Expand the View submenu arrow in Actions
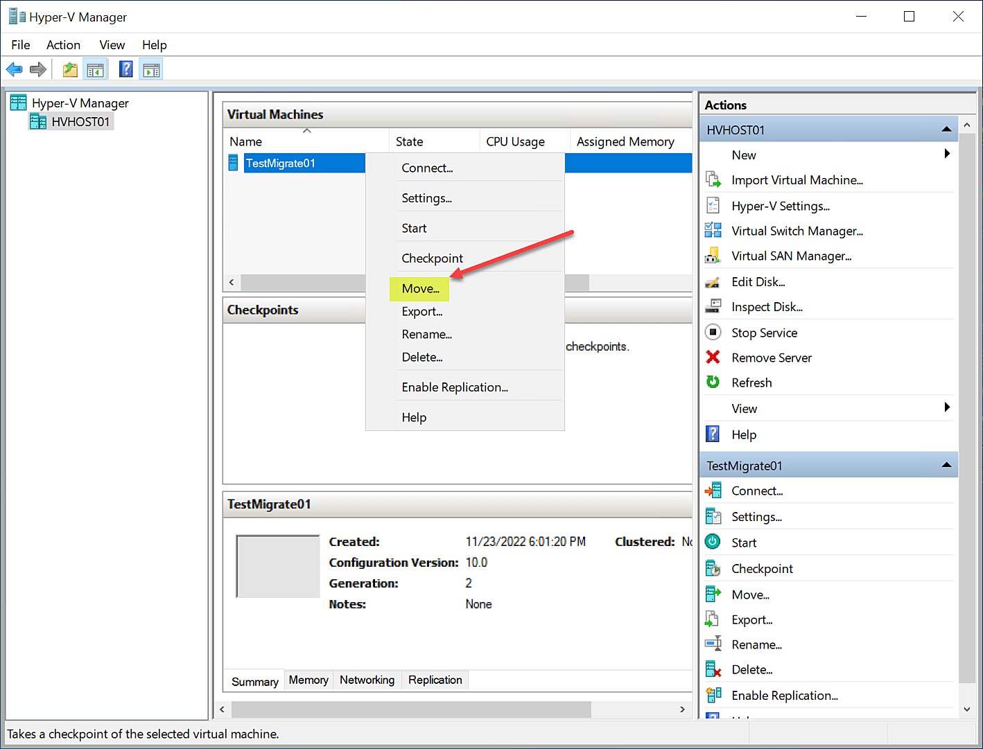The image size is (983, 749). coord(947,407)
